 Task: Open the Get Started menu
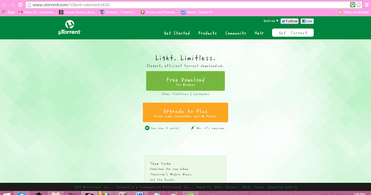pos(177,33)
